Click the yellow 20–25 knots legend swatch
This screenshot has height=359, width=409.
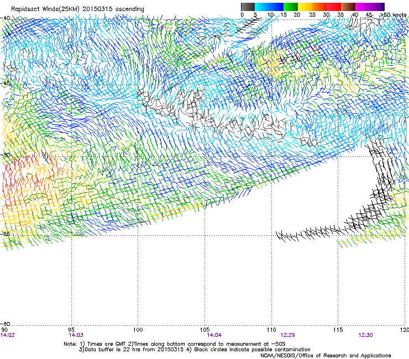click(x=305, y=7)
